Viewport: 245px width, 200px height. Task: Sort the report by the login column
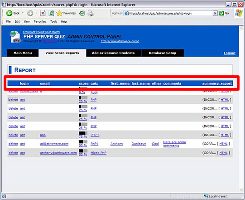(x=24, y=83)
